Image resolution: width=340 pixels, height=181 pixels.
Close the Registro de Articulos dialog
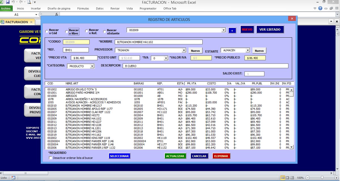[x=292, y=19]
